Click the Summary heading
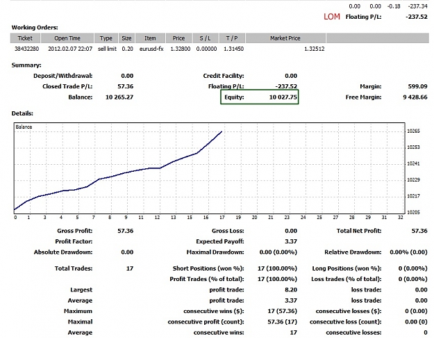The width and height of the screenshot is (434, 338). point(26,65)
